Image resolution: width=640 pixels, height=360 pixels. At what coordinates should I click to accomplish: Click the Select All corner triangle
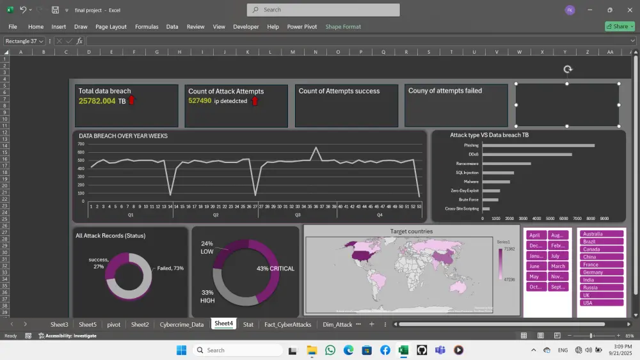6,52
